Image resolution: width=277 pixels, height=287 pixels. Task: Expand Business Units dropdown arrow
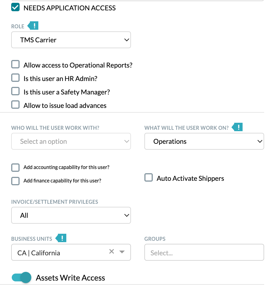click(122, 252)
